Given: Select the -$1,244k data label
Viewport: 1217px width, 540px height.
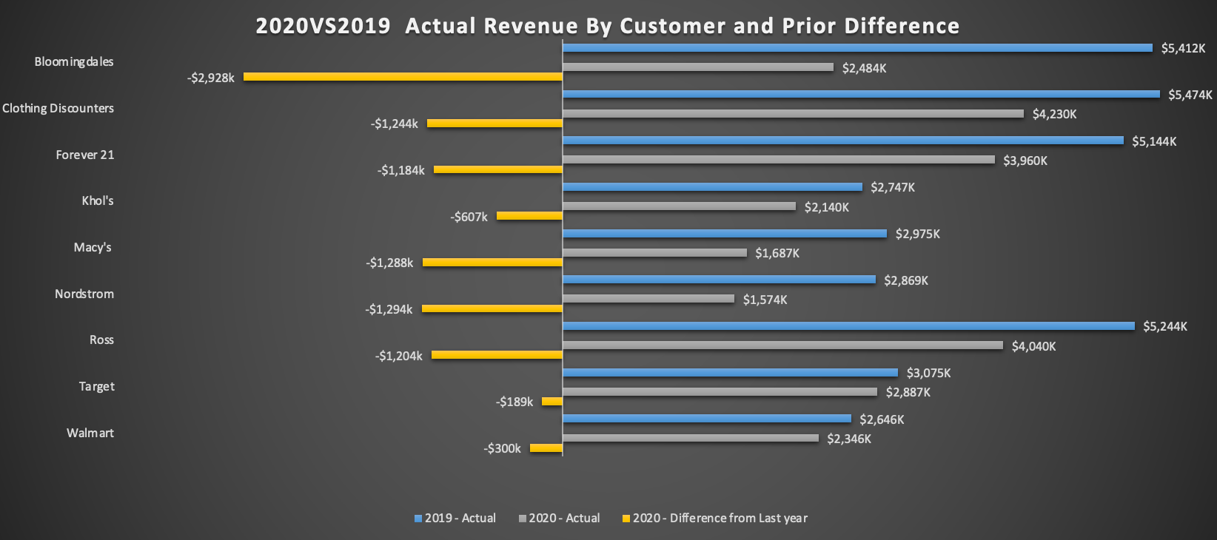Looking at the screenshot, I should (x=395, y=124).
